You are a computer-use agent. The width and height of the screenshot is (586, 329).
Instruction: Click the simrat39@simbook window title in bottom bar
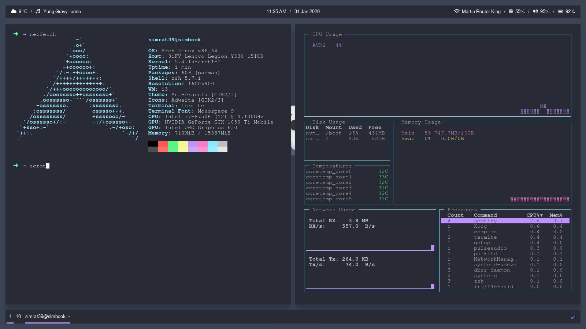47,316
